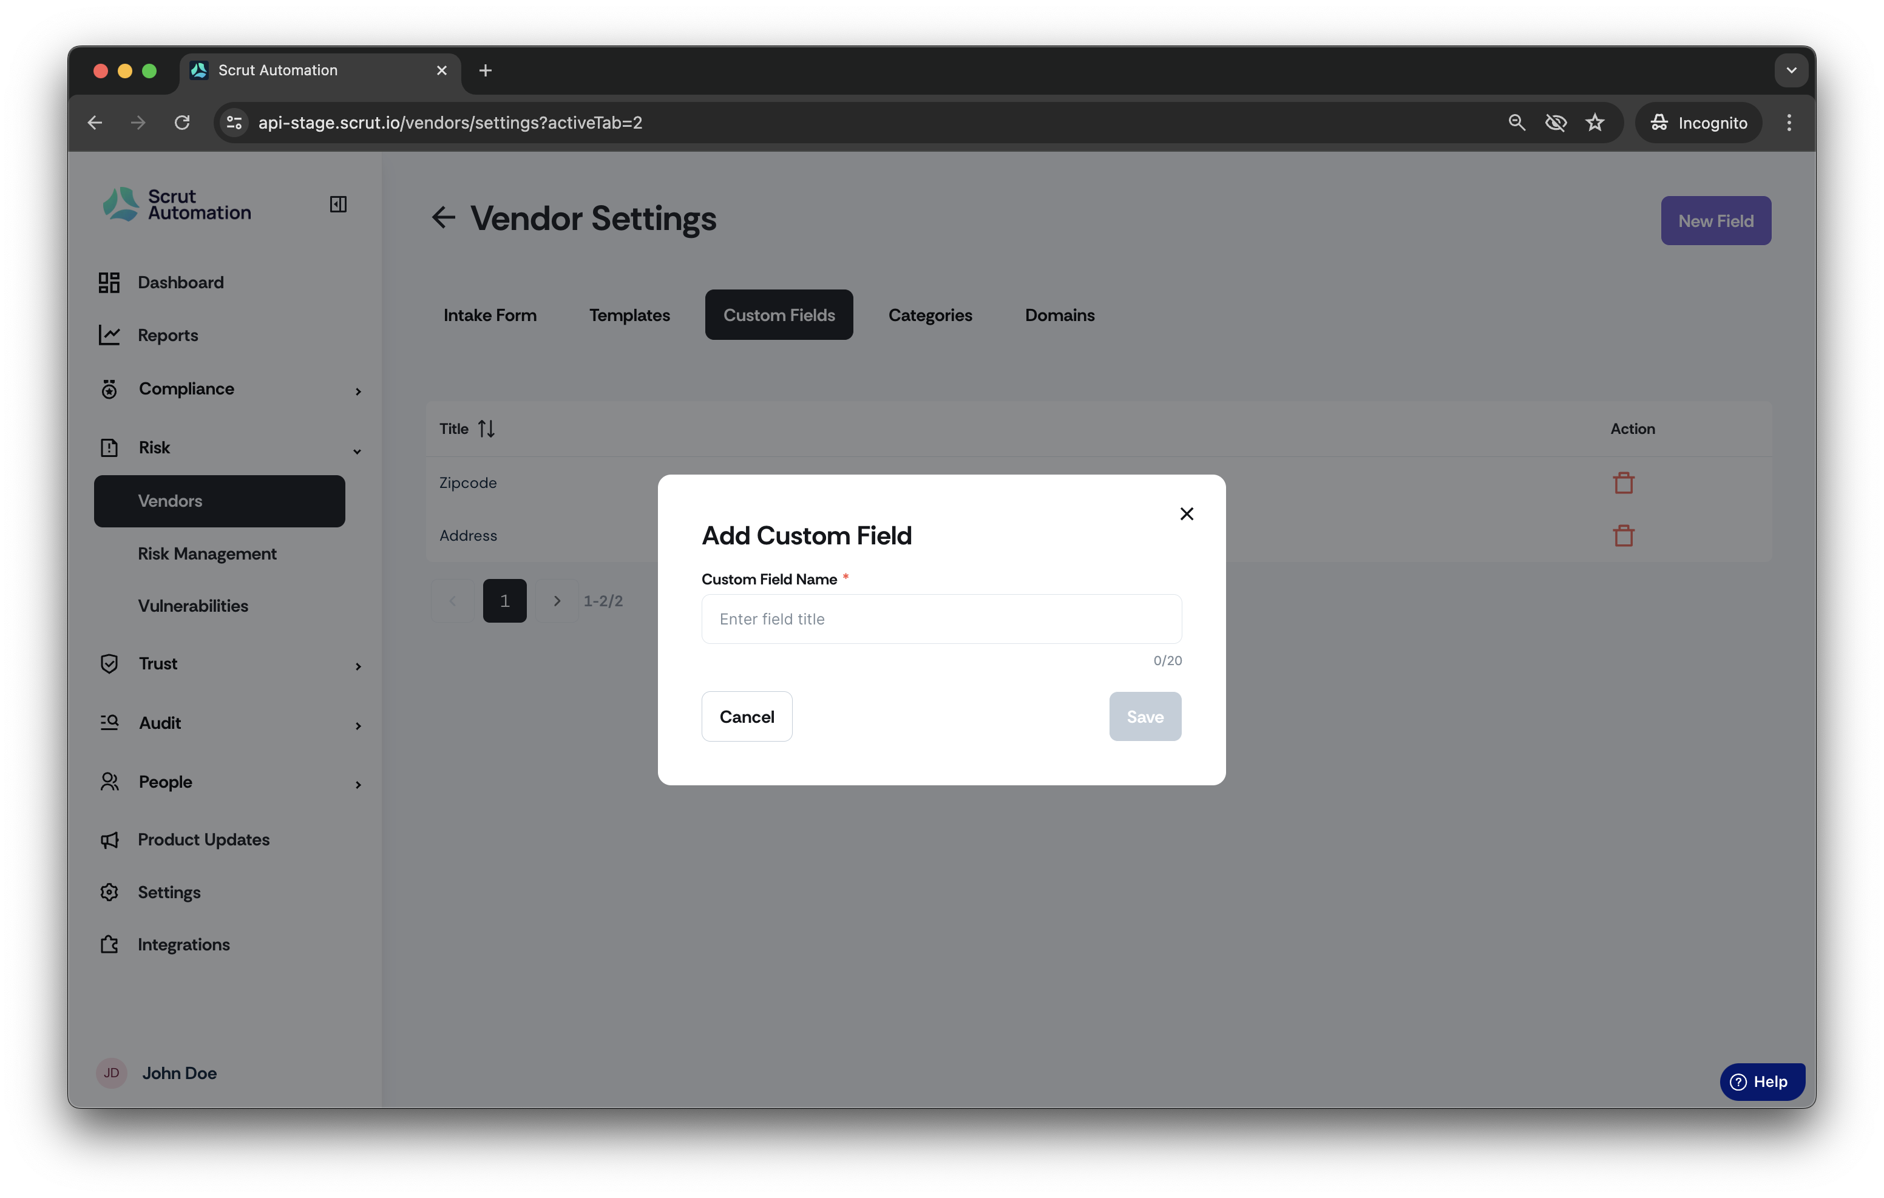Save the new custom field
Screen dimensions: 1884x1198
pyautogui.click(x=1145, y=717)
